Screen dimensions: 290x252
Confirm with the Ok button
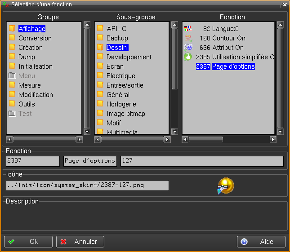click(28, 242)
